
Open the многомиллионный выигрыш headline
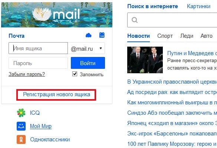[172, 102]
